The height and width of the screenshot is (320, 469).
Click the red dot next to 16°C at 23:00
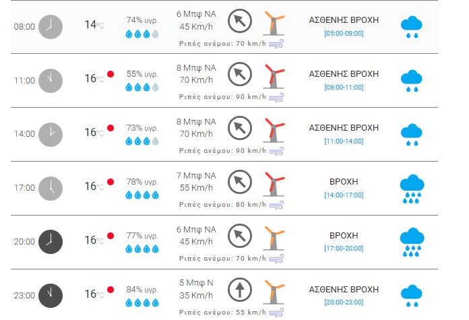point(111,290)
